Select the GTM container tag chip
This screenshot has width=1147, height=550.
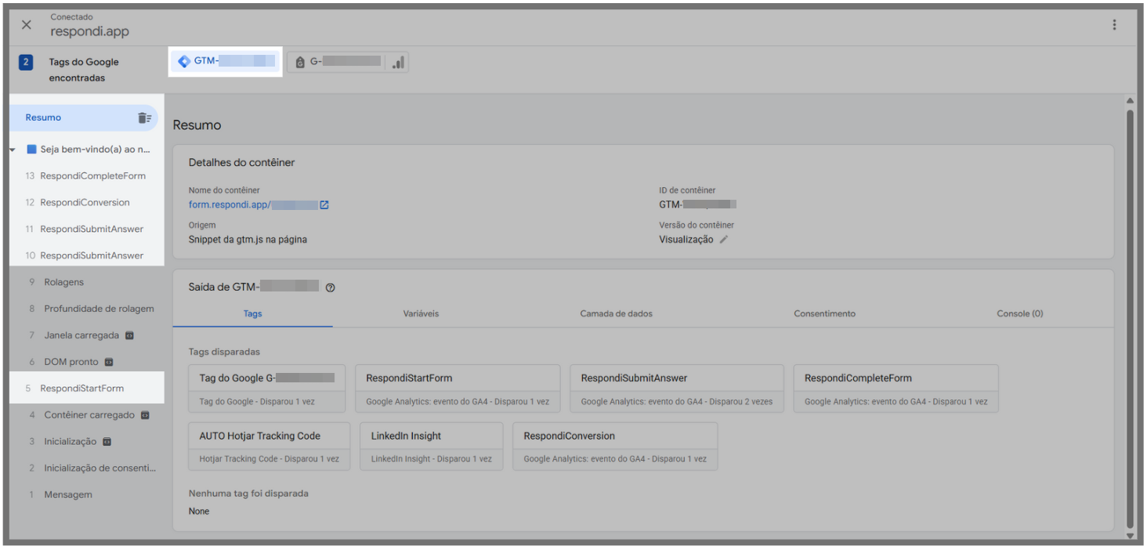[226, 62]
